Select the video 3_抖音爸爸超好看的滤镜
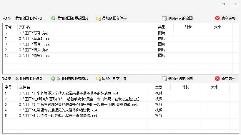 [121, 104]
